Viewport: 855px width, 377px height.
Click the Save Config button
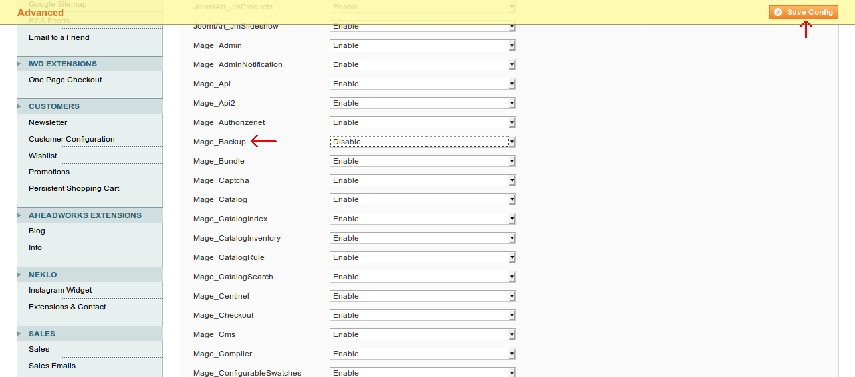[x=804, y=12]
